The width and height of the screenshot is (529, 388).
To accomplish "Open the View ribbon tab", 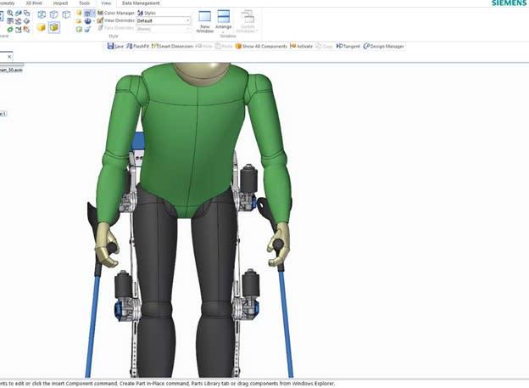I will 106,3.
